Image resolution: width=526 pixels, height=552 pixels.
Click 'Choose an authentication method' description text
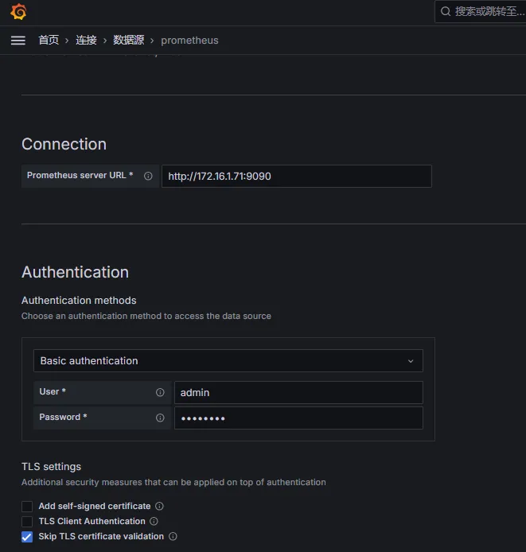point(146,316)
